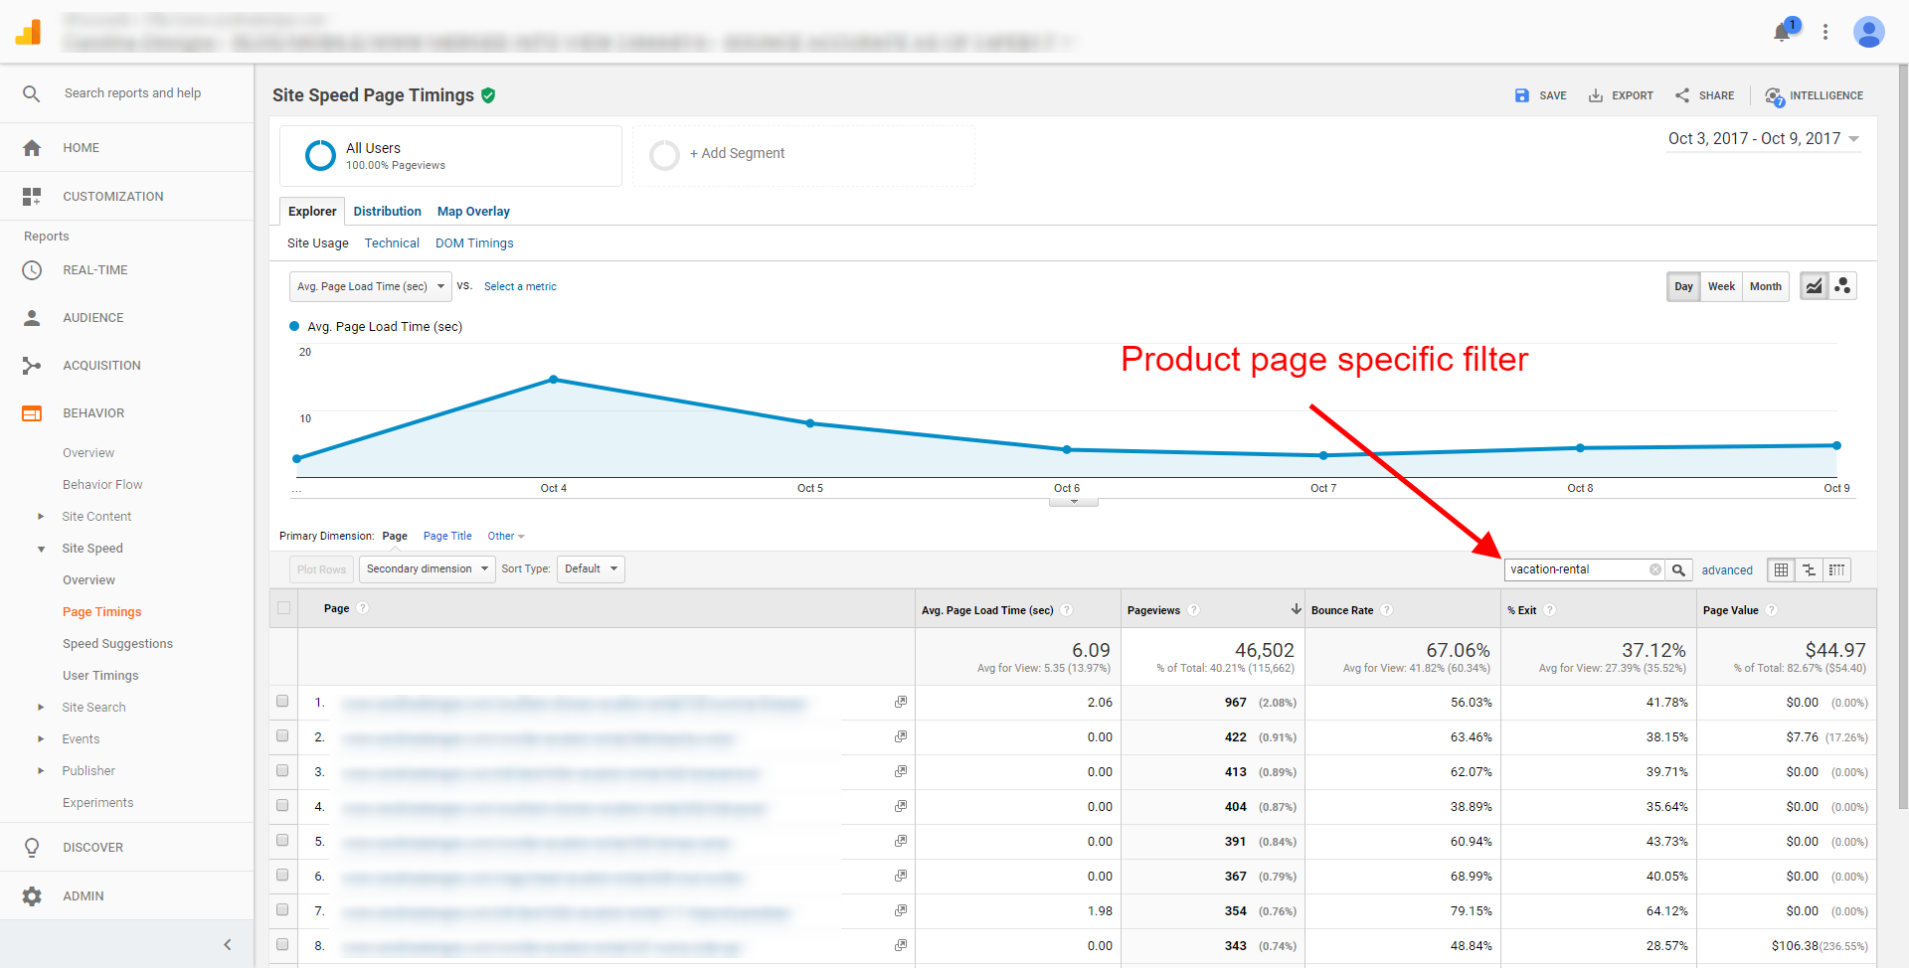Screen dimensions: 1909x968
Task: Open the Intelligence panel
Action: click(1815, 95)
